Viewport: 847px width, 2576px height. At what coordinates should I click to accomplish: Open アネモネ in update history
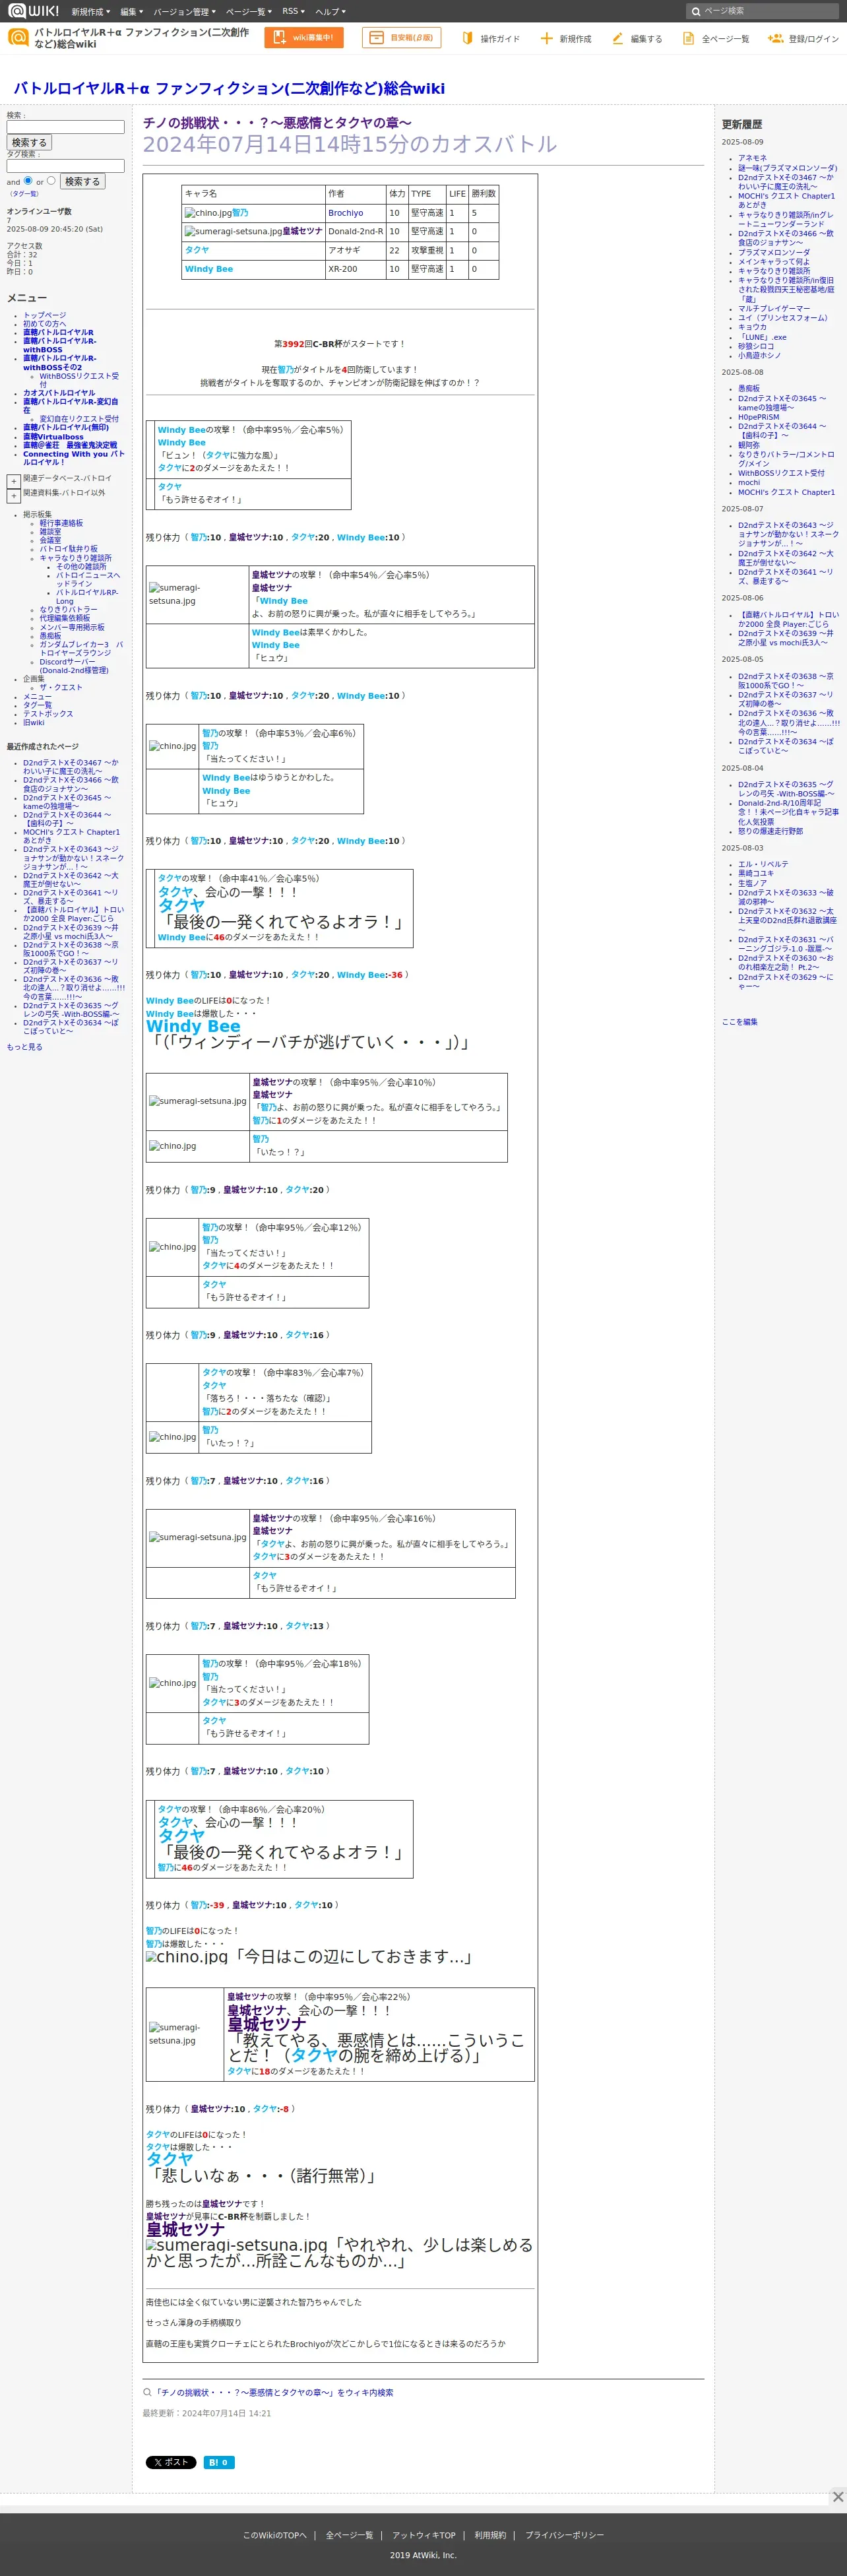752,158
